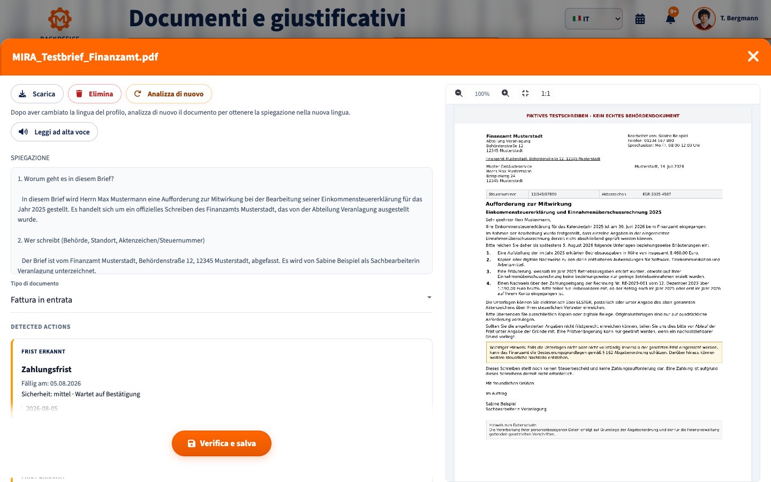Click the Fattura in entrata value
The image size is (771, 482).
(x=41, y=300)
